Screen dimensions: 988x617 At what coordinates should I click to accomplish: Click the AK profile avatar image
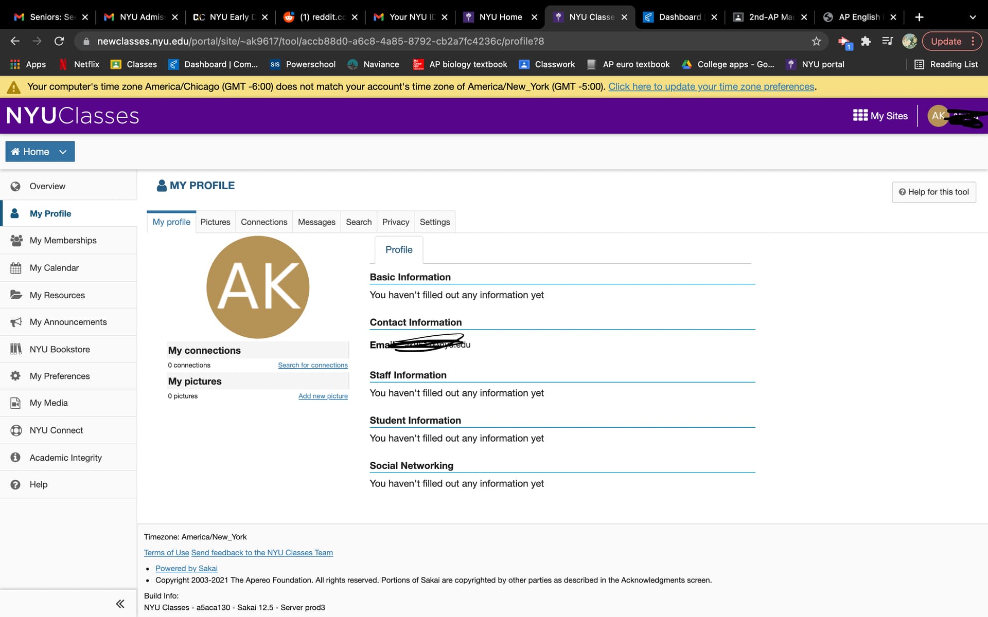pyautogui.click(x=258, y=287)
